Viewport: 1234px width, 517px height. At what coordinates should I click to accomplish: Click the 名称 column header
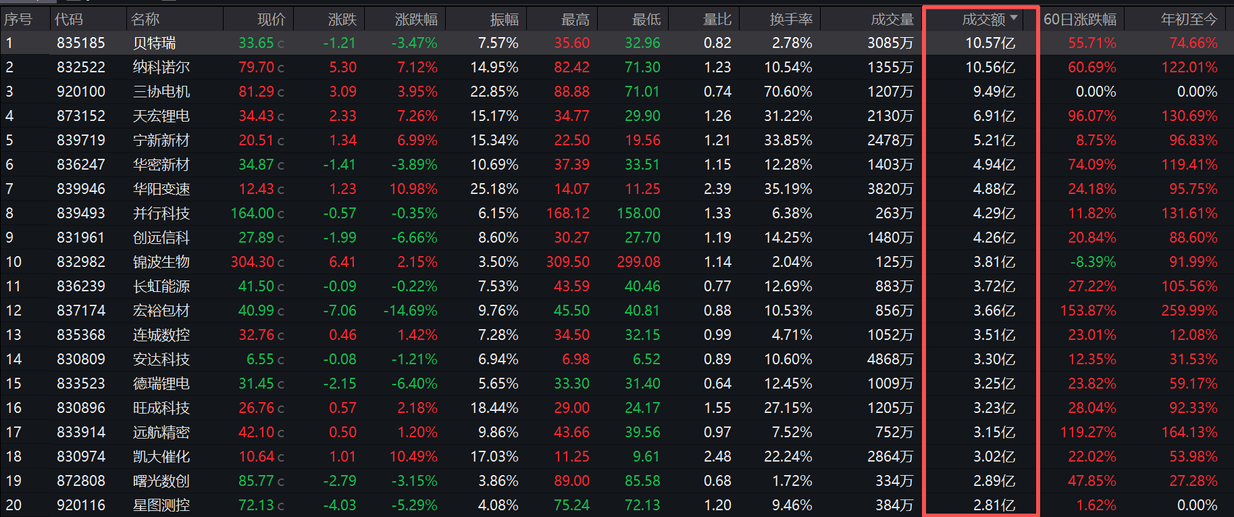145,20
